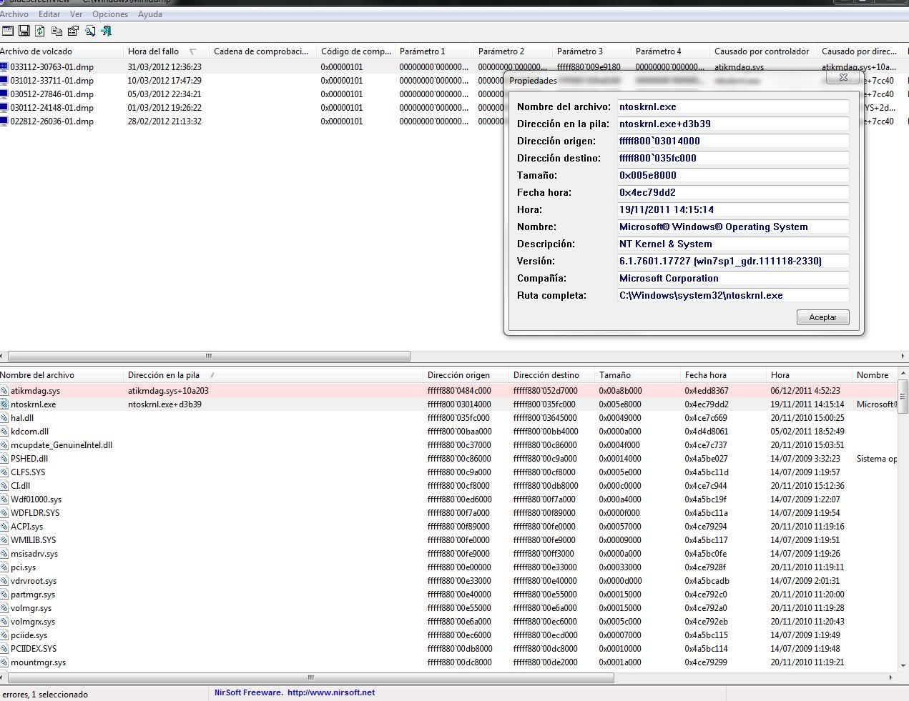Click the driver icon beside hal.dll
909x701 pixels.
click(x=4, y=418)
